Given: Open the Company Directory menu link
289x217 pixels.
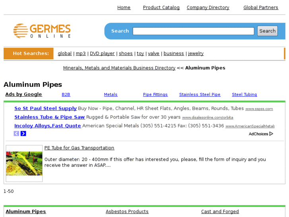Looking at the screenshot, I should 208,8.
